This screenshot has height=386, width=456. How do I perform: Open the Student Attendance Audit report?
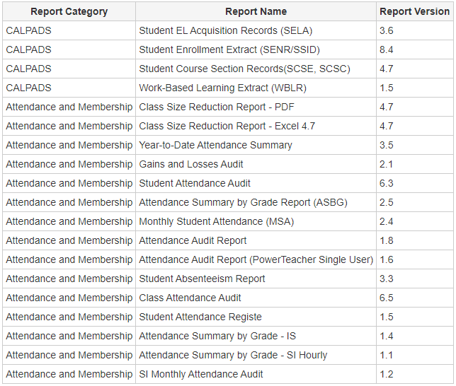tap(195, 183)
